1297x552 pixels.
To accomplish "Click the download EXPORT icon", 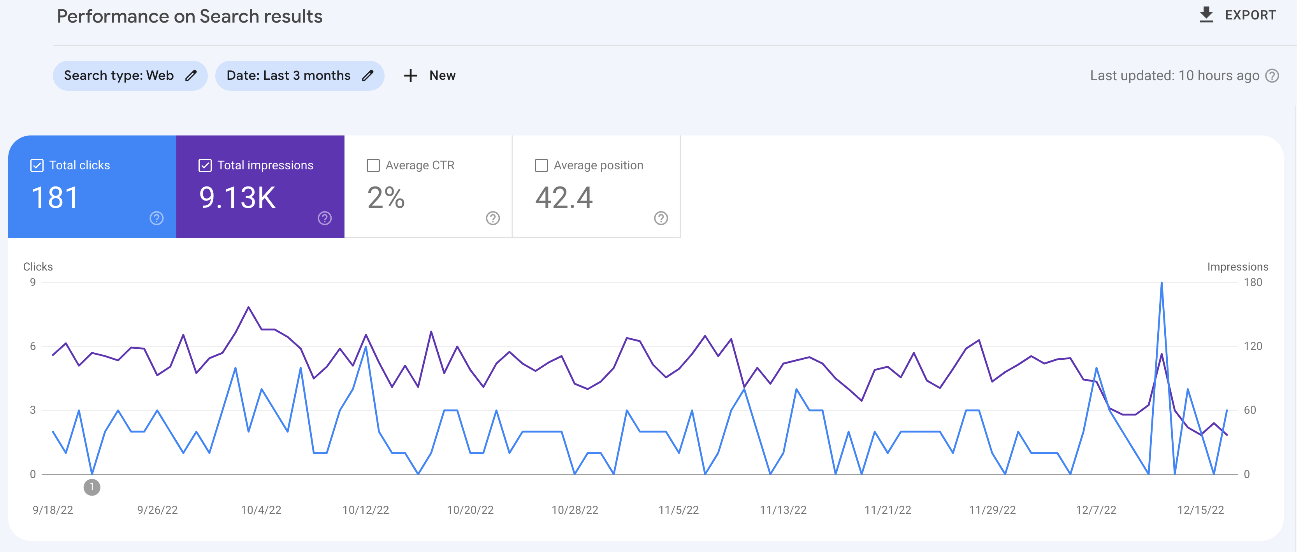I will coord(1206,15).
